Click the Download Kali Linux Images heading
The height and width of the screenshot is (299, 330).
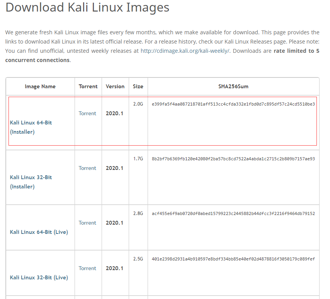pos(87,8)
